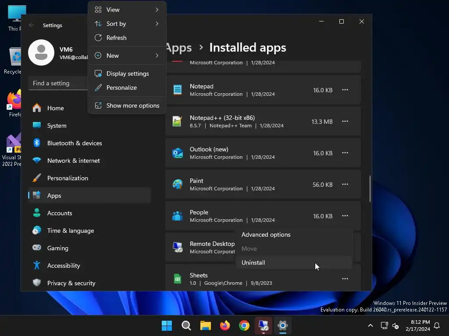Expand the View submenu

(x=127, y=10)
